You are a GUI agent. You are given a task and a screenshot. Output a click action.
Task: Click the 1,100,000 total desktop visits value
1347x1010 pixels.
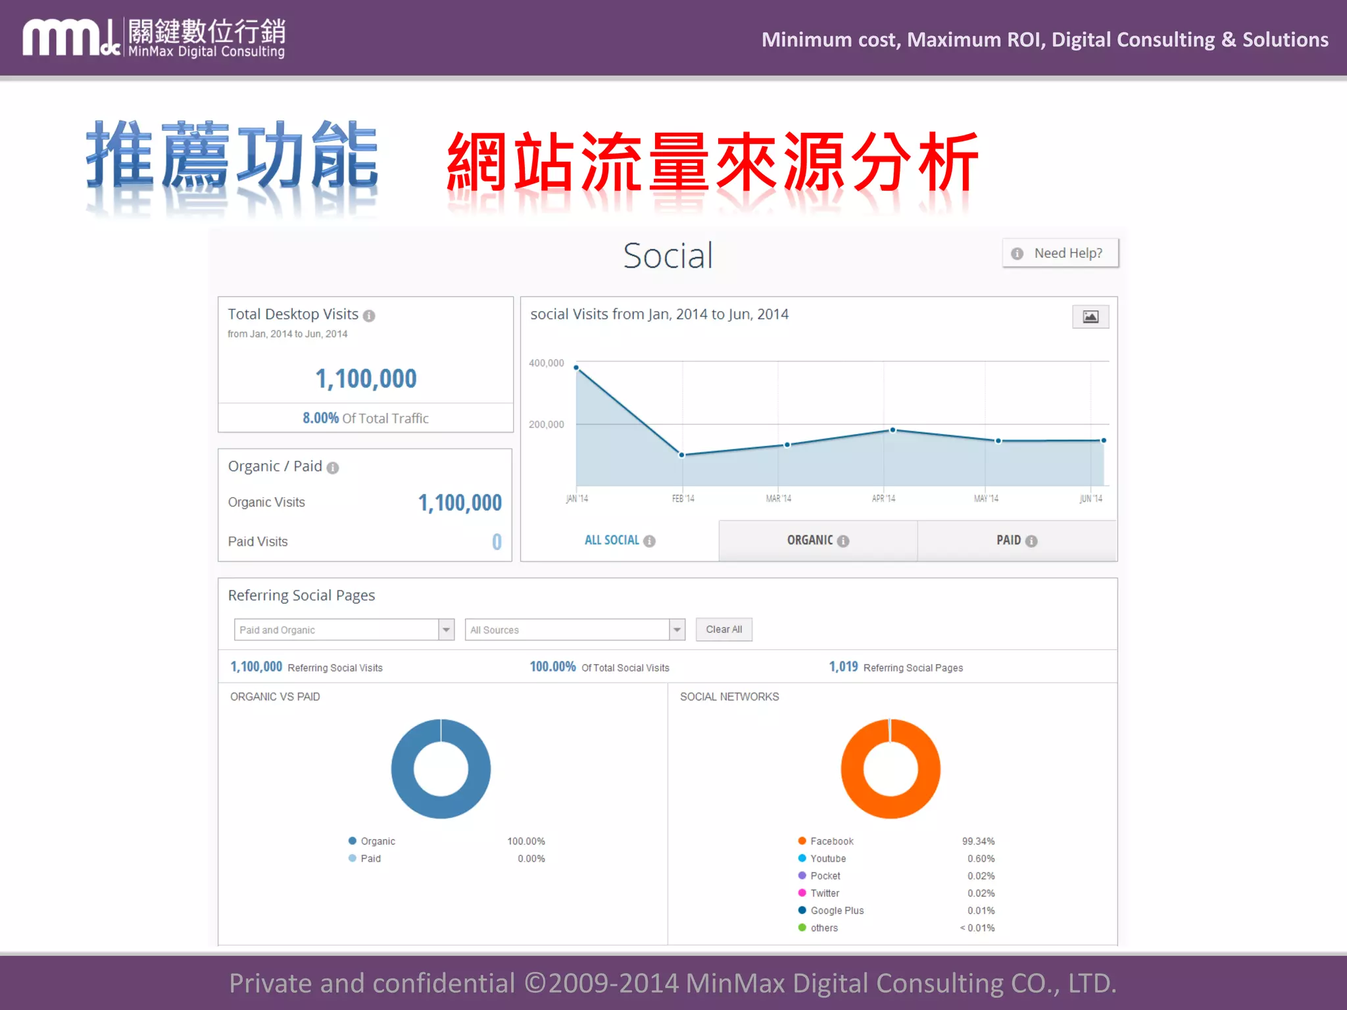pyautogui.click(x=366, y=379)
